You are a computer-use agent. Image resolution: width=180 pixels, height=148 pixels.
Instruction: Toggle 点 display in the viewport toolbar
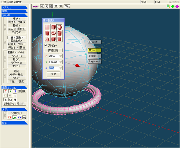(42, 6)
